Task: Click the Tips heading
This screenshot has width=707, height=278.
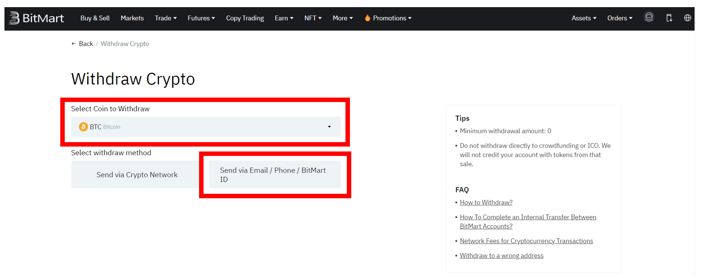Action: click(x=462, y=118)
